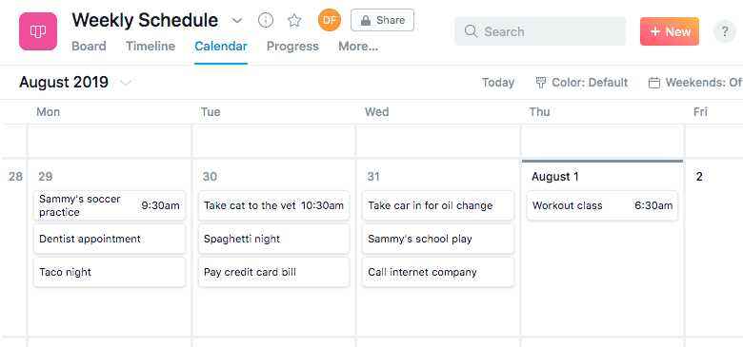Open the Color: Default options
This screenshot has height=347, width=743.
[x=582, y=83]
